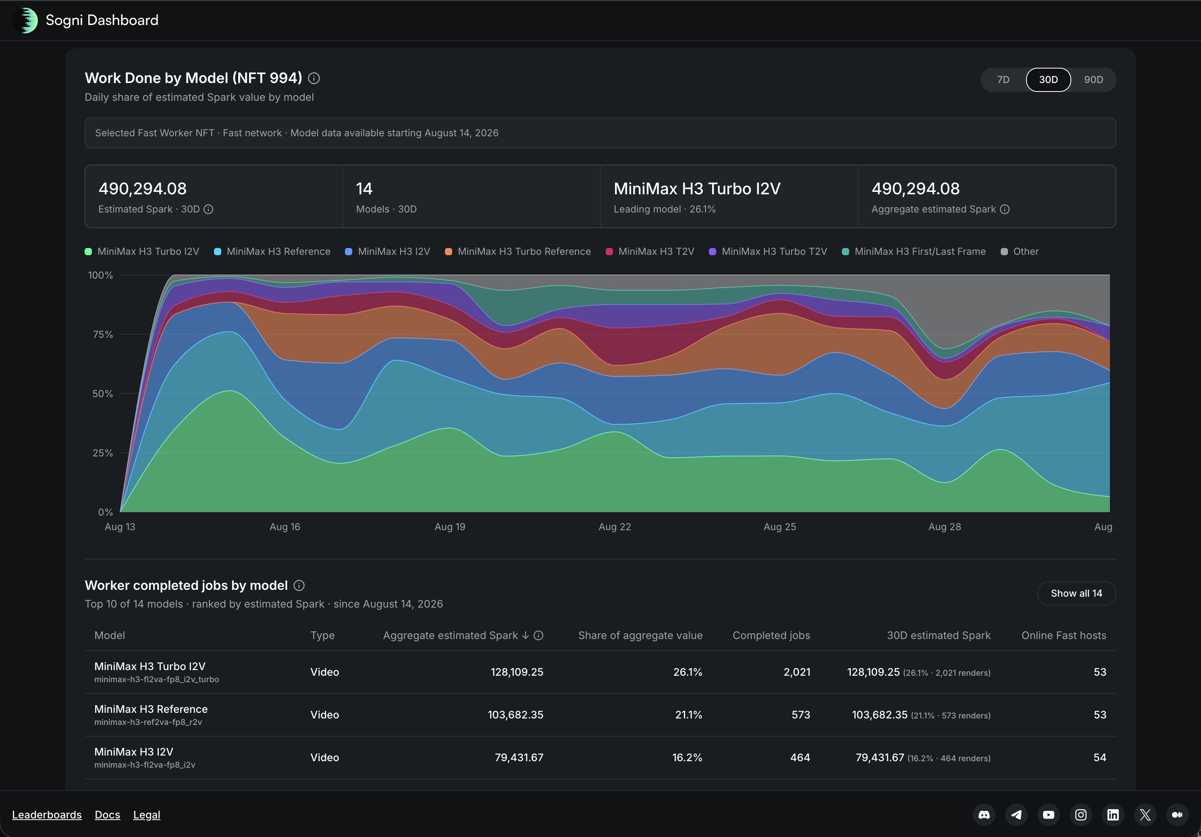Click model id minimax-h3-fl2va-fp8_i2v_turbo
1201x837 pixels.
click(x=156, y=679)
